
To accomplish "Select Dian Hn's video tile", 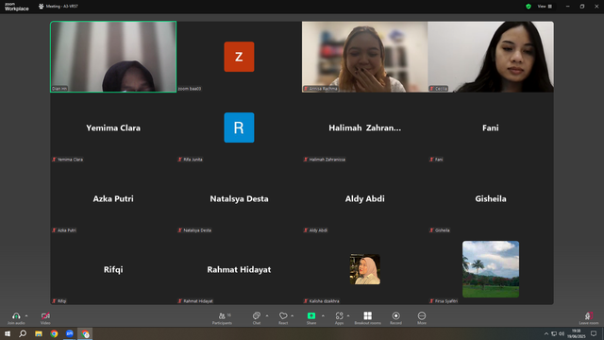I will tap(113, 57).
